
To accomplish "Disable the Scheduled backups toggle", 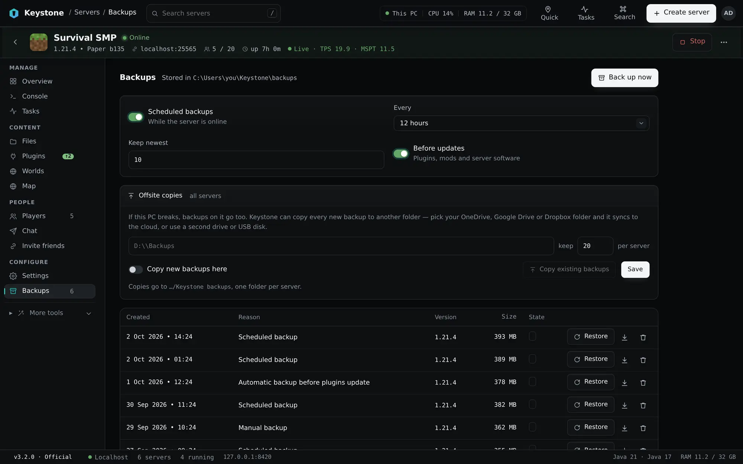I will (x=136, y=117).
